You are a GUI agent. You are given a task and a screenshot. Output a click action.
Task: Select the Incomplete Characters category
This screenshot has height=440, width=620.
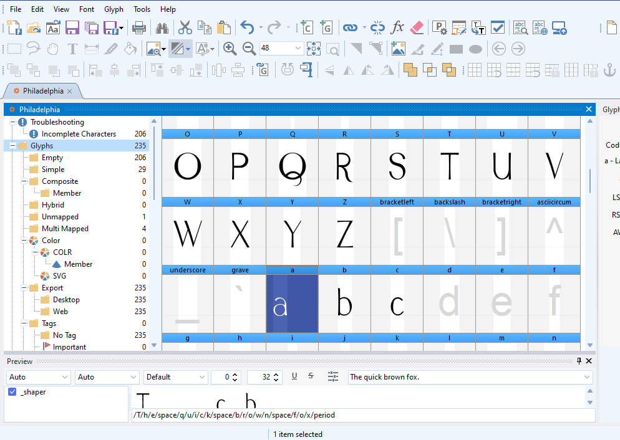[79, 134]
